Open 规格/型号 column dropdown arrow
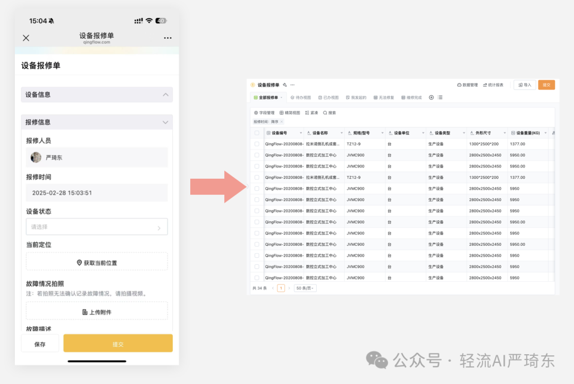Image resolution: width=574 pixels, height=384 pixels. 382,133
